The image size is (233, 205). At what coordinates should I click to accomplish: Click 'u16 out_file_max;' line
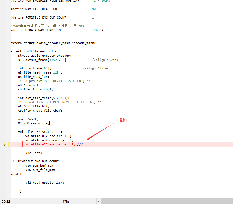(x=41, y=170)
